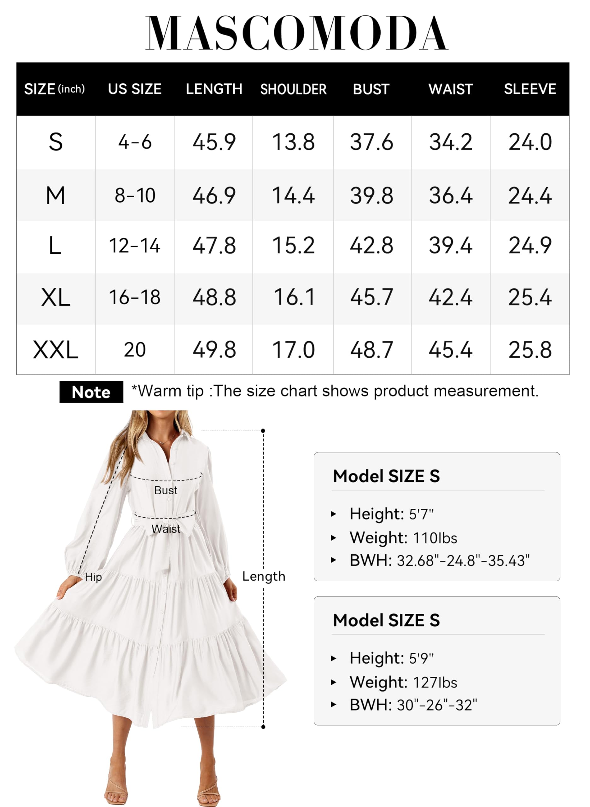Click the SHOULDER column header

[x=293, y=89]
